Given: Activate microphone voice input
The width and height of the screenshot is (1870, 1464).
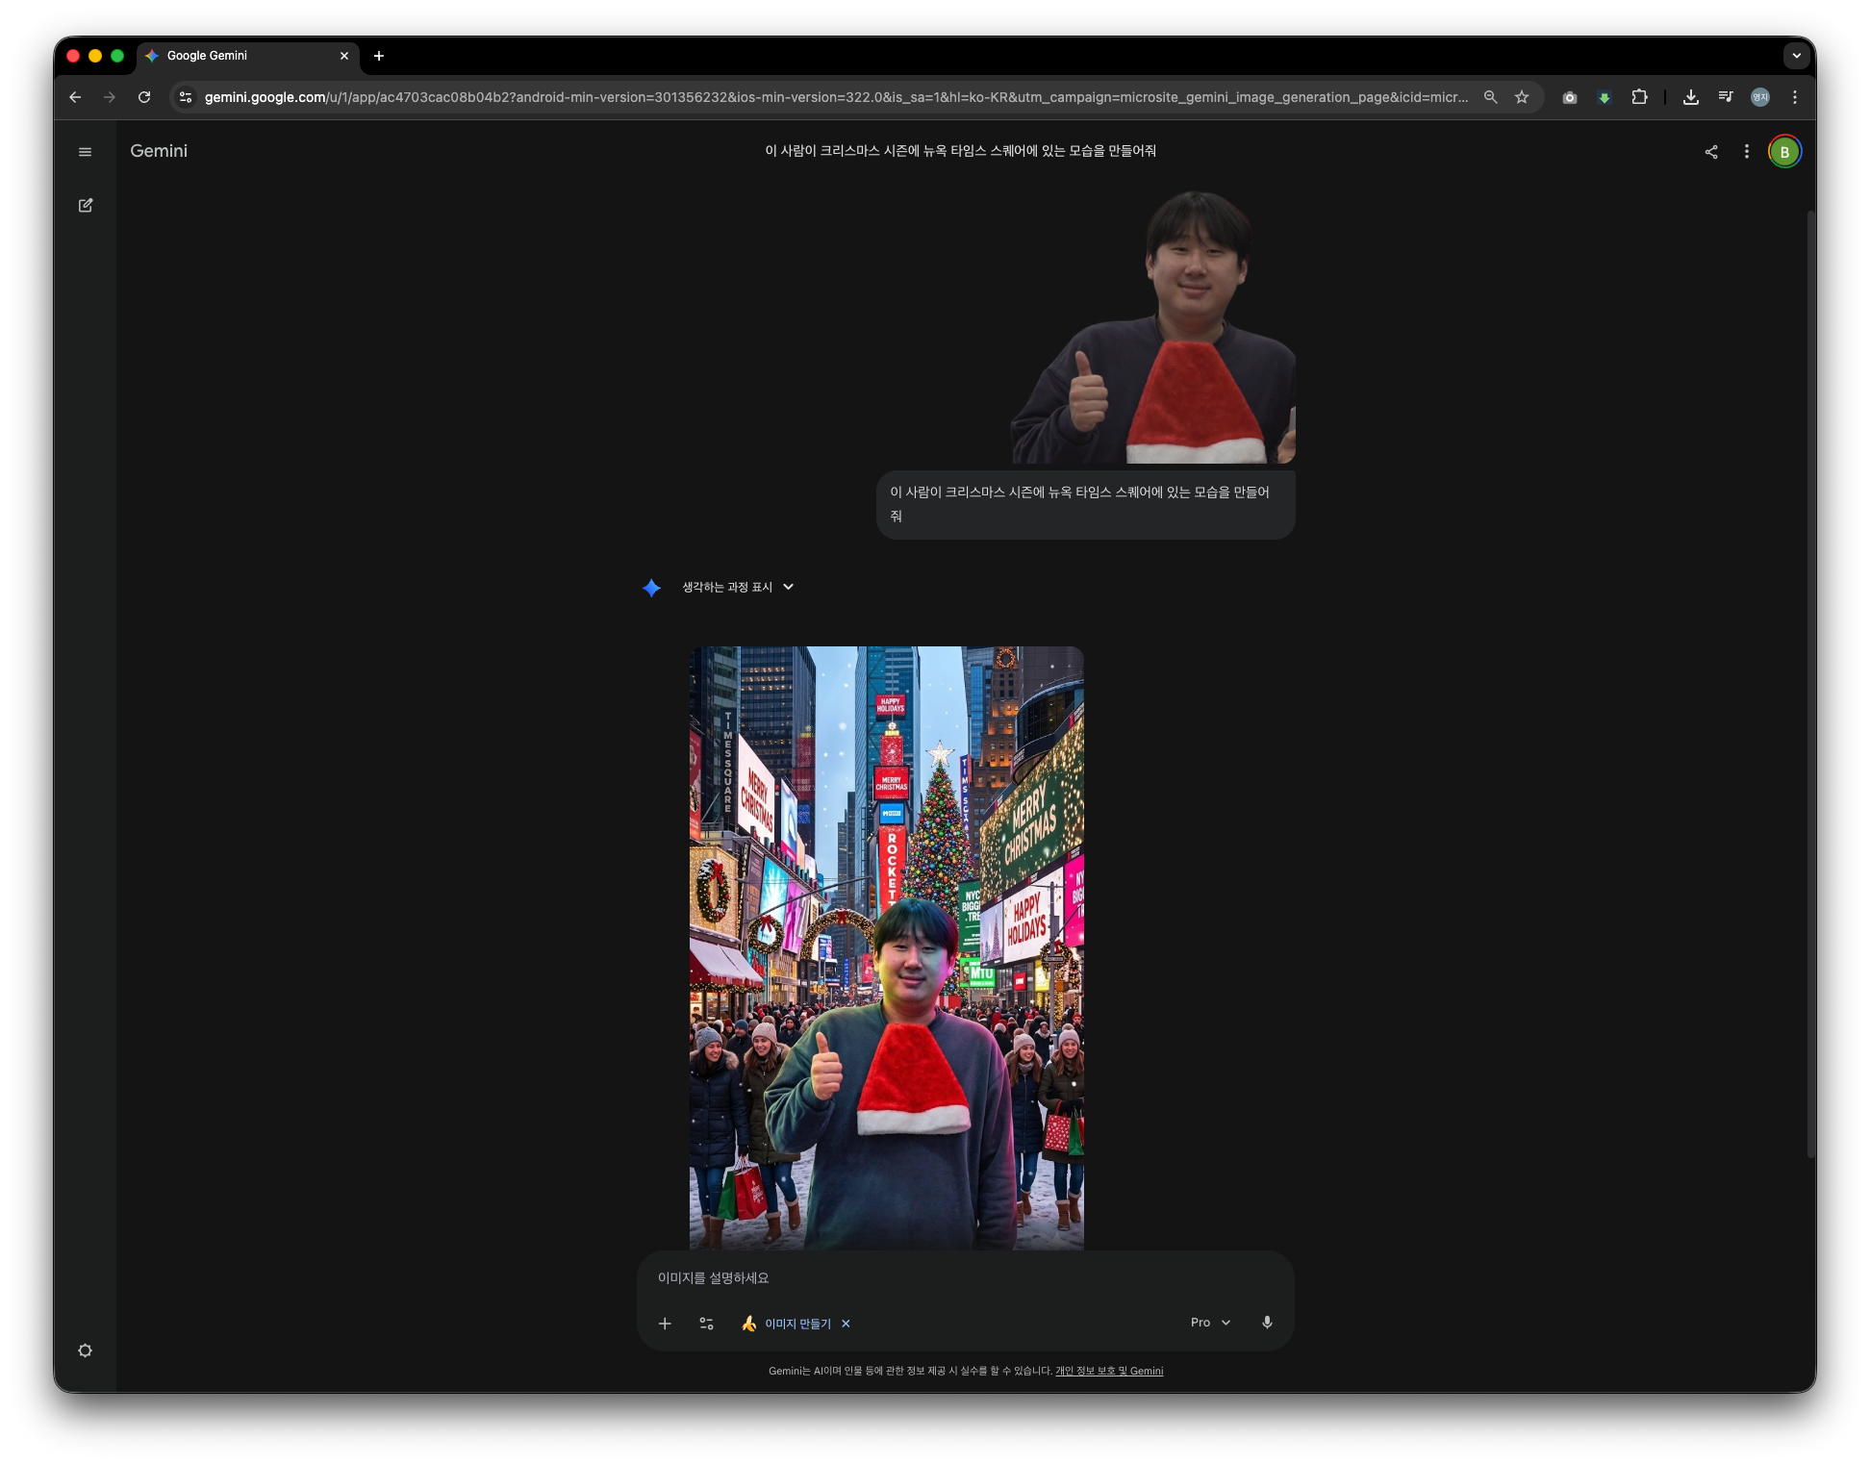Looking at the screenshot, I should coord(1267,1323).
